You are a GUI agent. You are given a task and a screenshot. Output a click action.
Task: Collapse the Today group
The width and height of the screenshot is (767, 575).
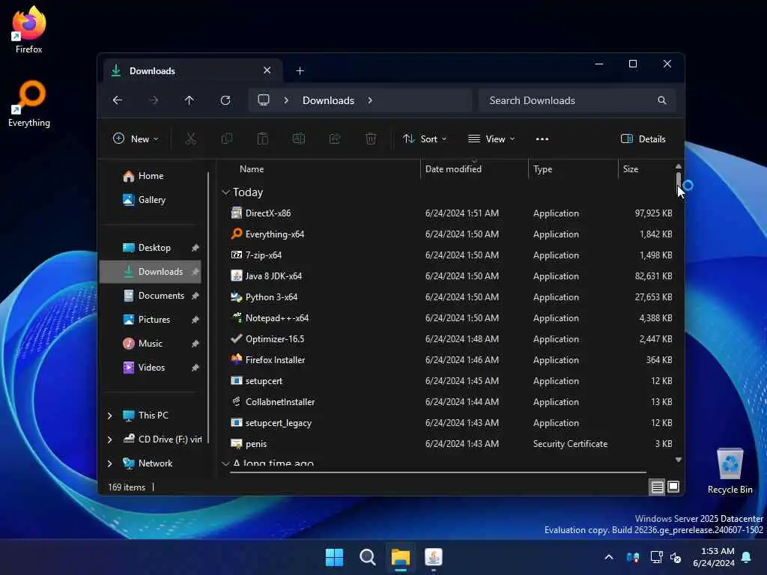(225, 192)
